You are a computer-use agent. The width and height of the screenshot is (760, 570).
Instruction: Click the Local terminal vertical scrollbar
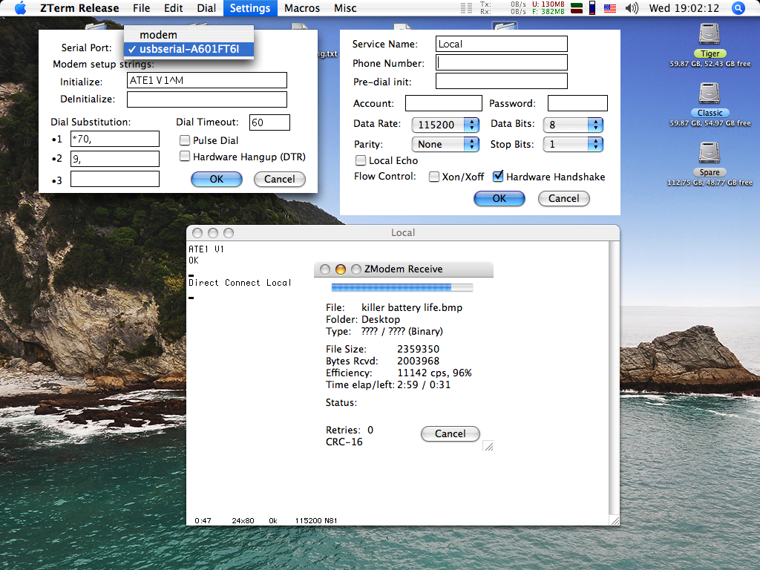point(614,378)
